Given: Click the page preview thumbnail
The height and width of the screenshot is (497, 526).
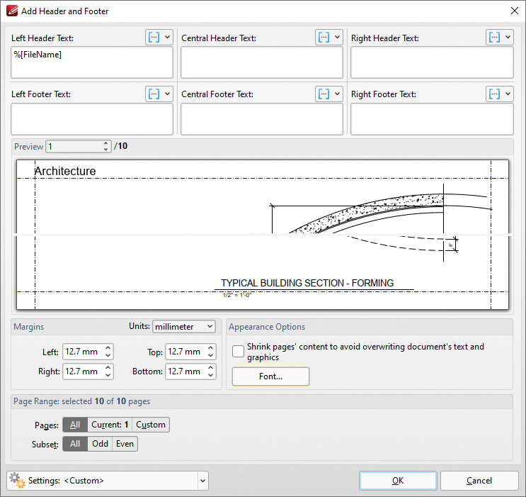Looking at the screenshot, I should pos(263,235).
